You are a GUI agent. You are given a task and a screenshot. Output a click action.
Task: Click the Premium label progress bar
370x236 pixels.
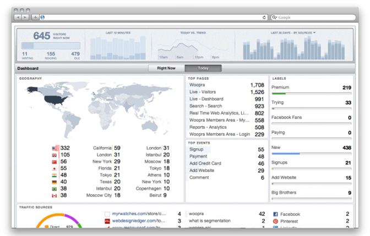[312, 94]
